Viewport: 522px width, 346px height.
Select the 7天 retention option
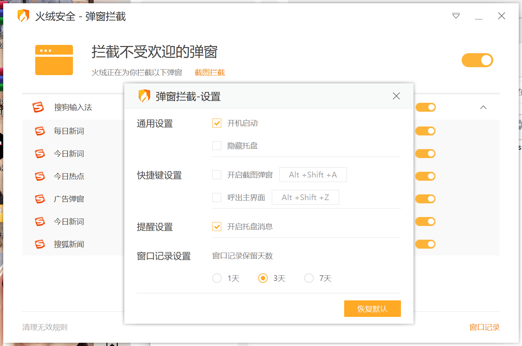pyautogui.click(x=309, y=278)
